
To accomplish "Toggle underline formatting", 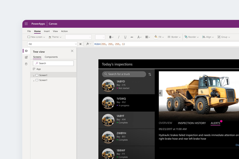I will (125, 37).
